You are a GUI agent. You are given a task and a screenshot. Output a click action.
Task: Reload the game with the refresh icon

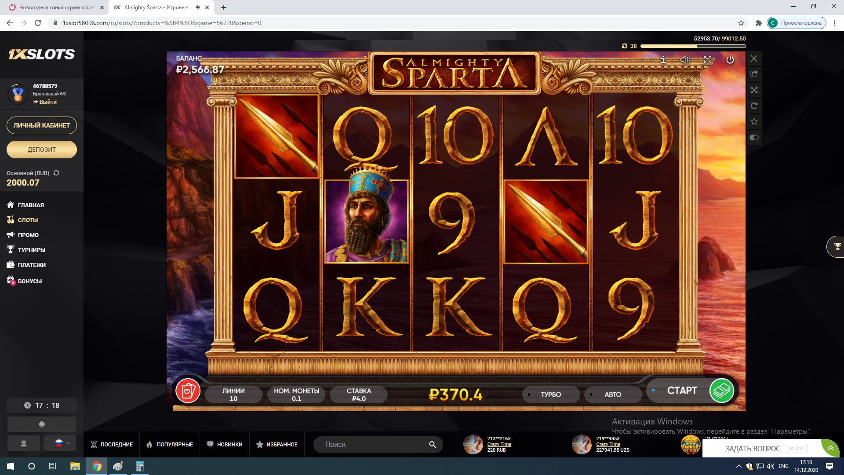tap(754, 106)
